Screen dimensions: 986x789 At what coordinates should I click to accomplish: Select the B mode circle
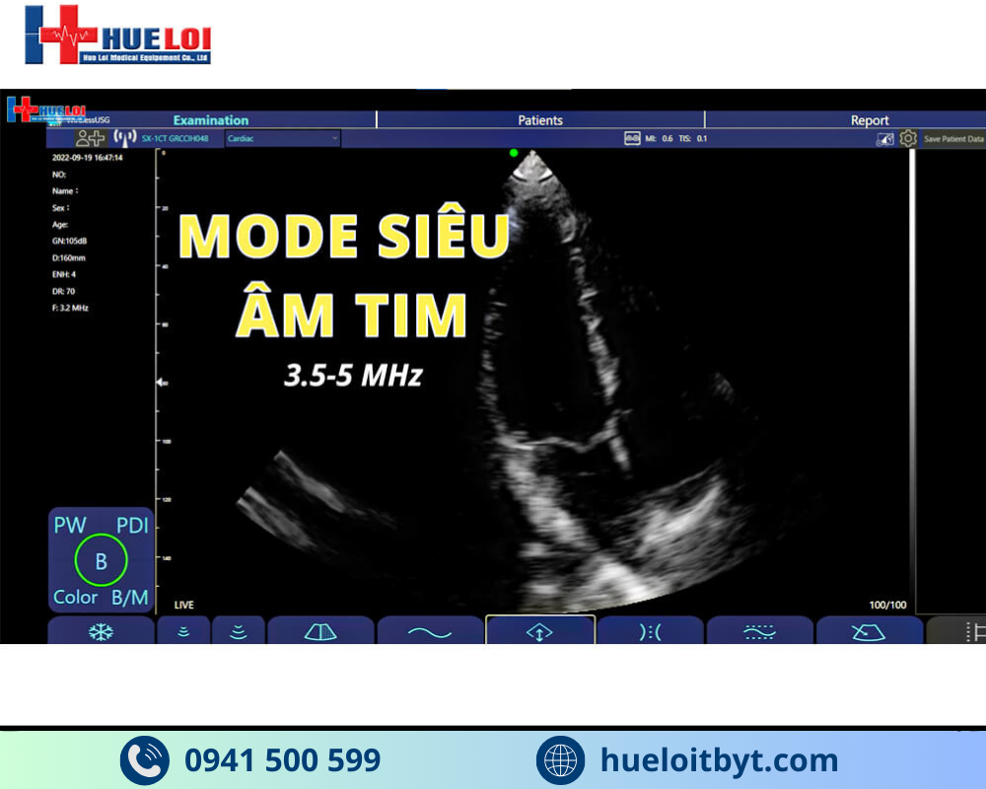coord(101,561)
